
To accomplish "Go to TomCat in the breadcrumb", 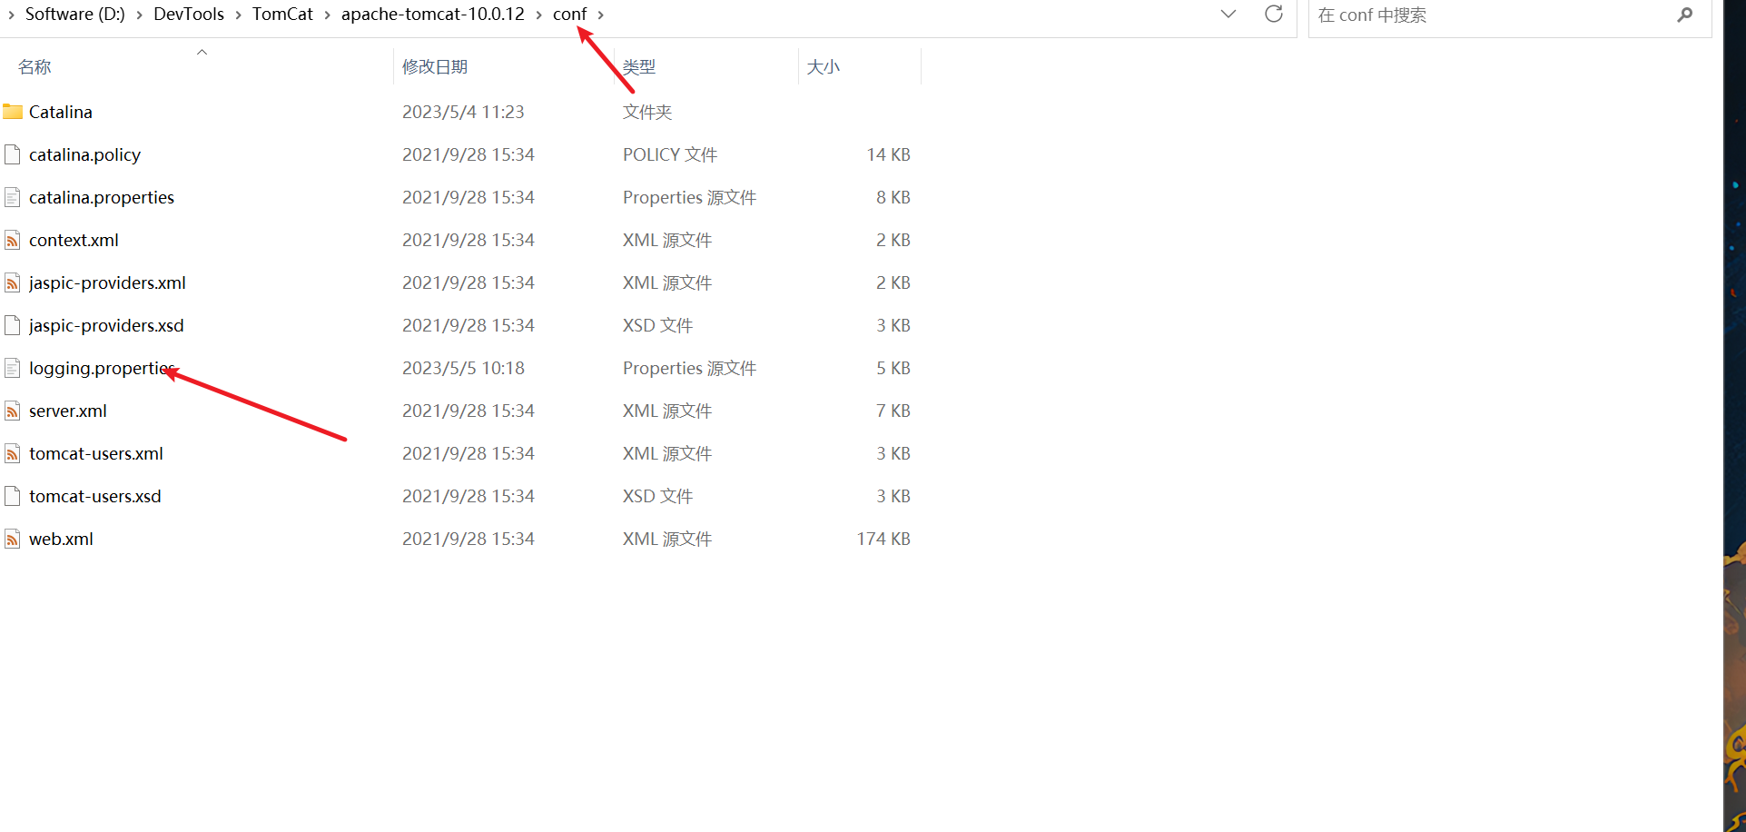I will point(282,14).
